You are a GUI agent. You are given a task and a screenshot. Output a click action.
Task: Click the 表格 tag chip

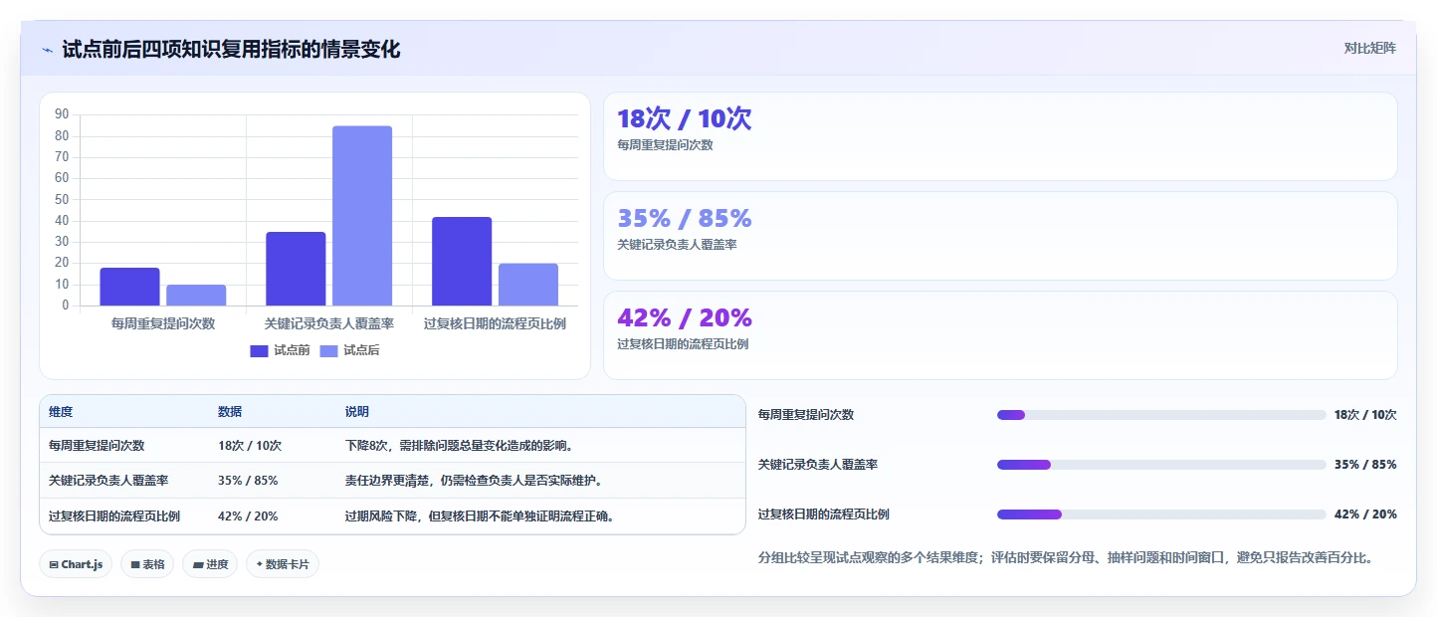pos(147,564)
